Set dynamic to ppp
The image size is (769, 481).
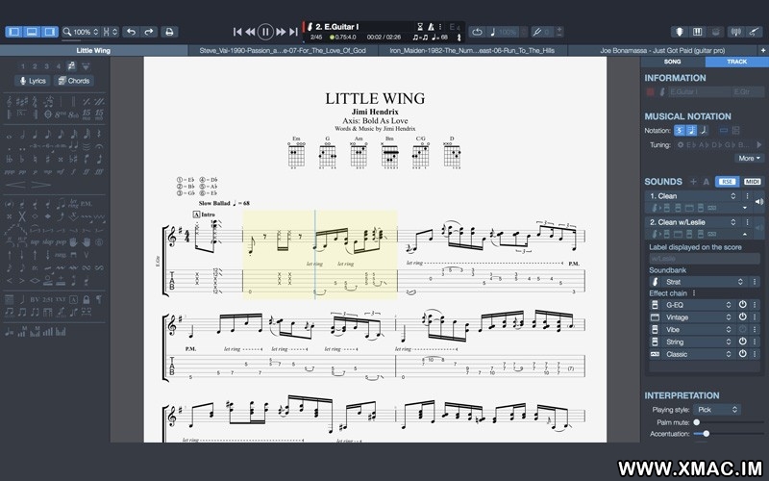(x=10, y=172)
